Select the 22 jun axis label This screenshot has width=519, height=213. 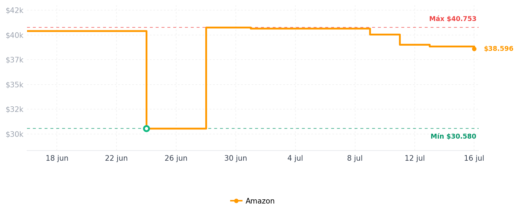pyautogui.click(x=117, y=158)
